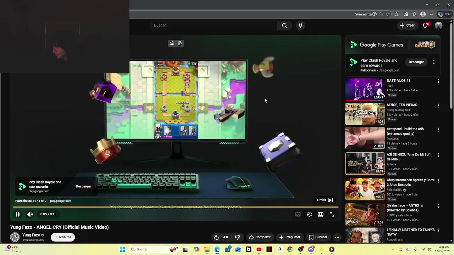454x255 pixels.
Task: Click the first overlay icon above the video
Action: point(172,43)
